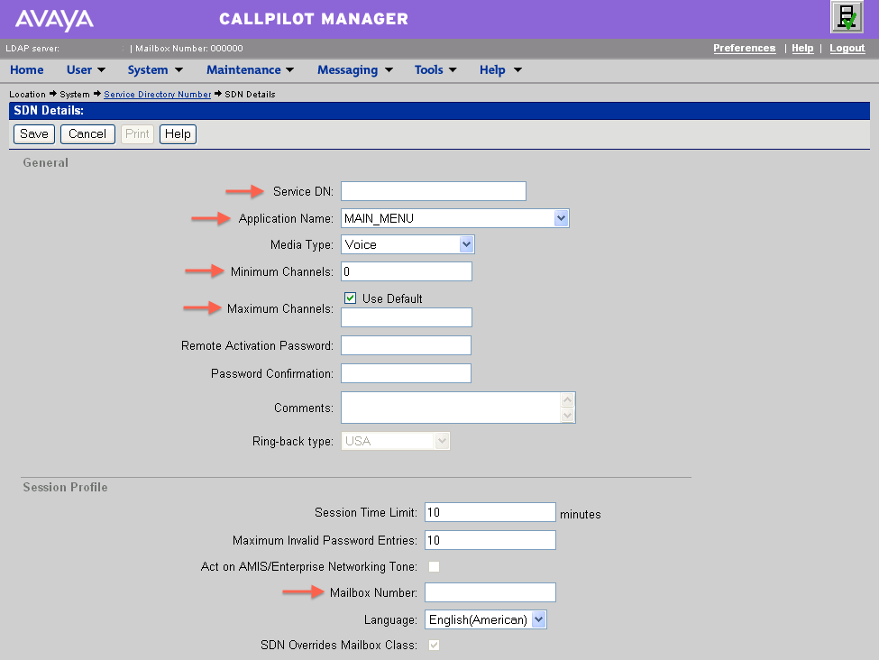Viewport: 879px width, 660px height.
Task: Focus the Password Confirmation field
Action: tap(406, 373)
